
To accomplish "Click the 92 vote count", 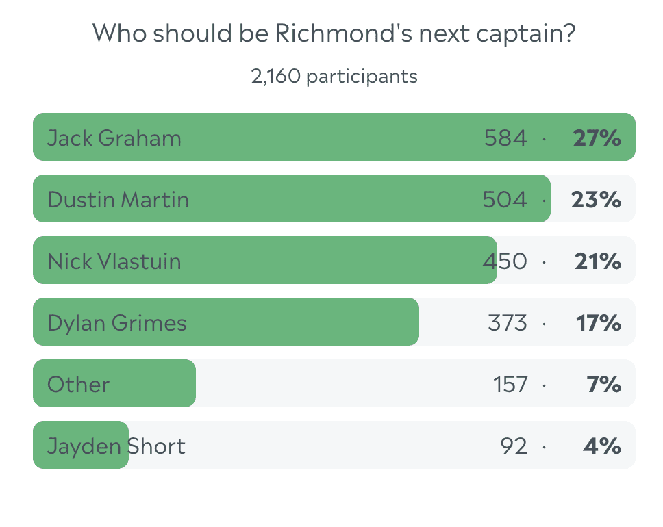I will click(x=514, y=447).
